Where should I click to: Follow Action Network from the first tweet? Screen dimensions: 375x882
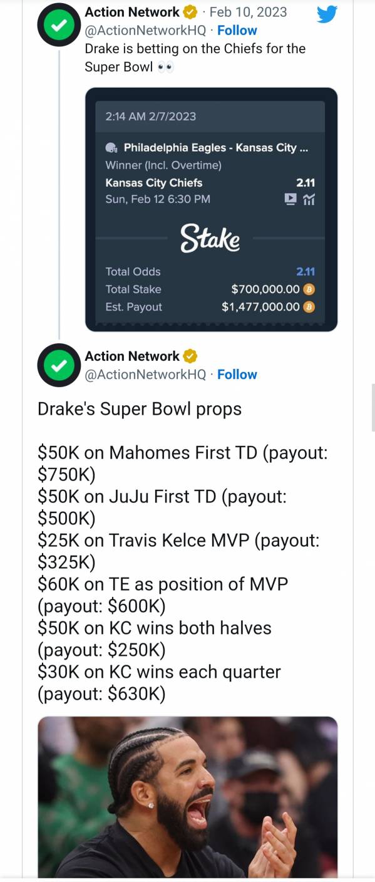pyautogui.click(x=237, y=30)
